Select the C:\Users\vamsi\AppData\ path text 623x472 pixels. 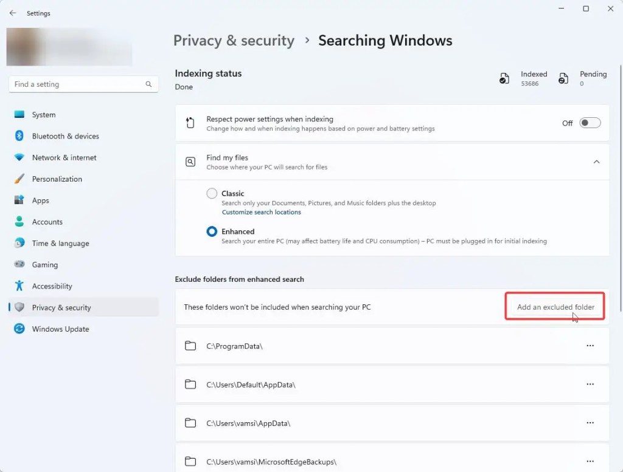pos(248,423)
